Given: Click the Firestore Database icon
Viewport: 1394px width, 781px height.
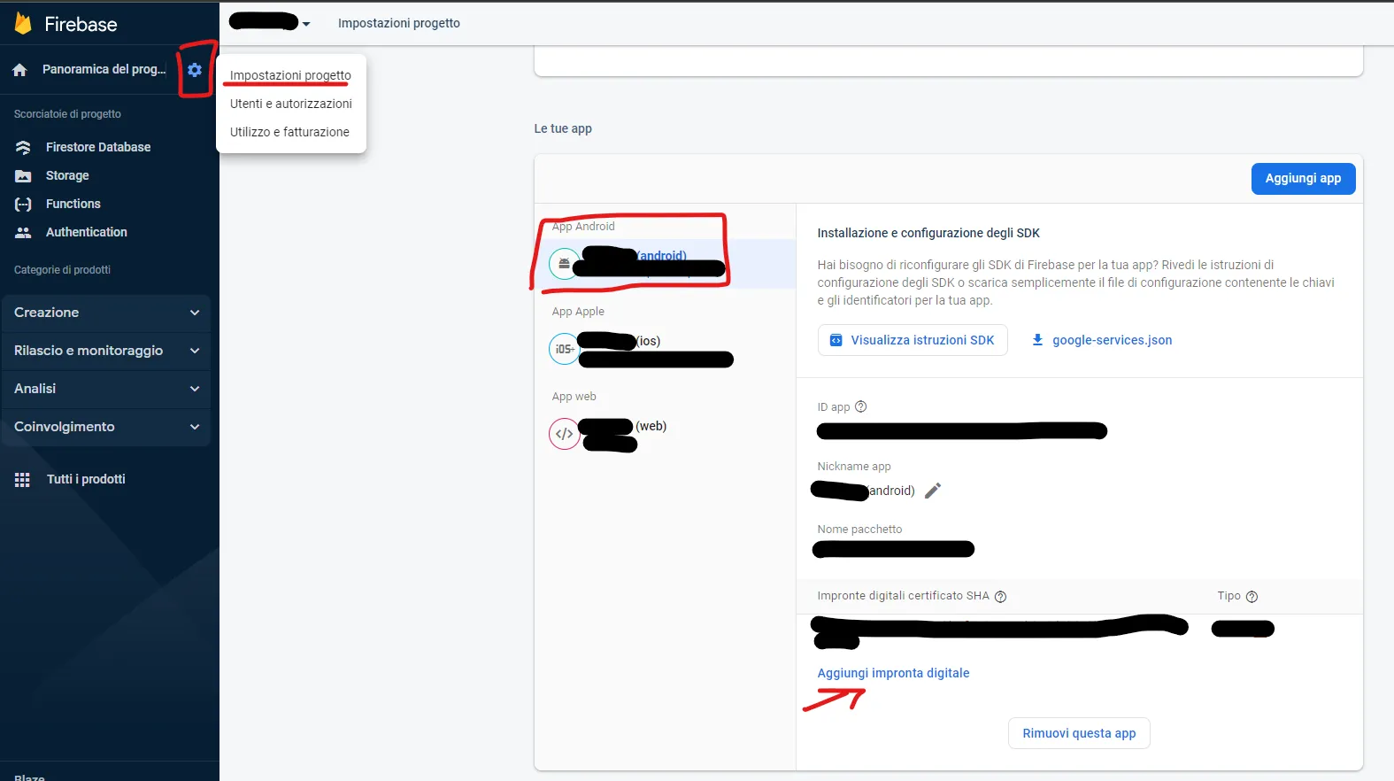Looking at the screenshot, I should (x=23, y=147).
